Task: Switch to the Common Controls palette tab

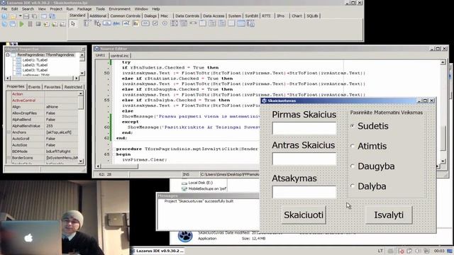Action: (125, 16)
